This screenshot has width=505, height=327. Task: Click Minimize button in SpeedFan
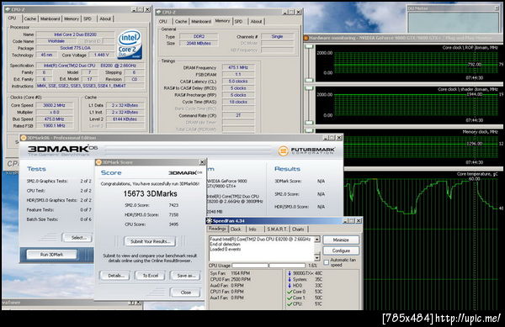point(341,240)
